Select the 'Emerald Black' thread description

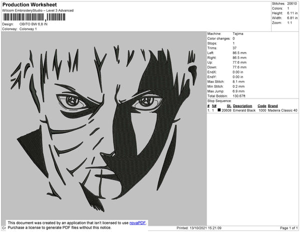(244, 110)
